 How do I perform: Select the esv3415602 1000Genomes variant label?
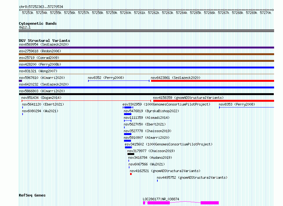169,144
